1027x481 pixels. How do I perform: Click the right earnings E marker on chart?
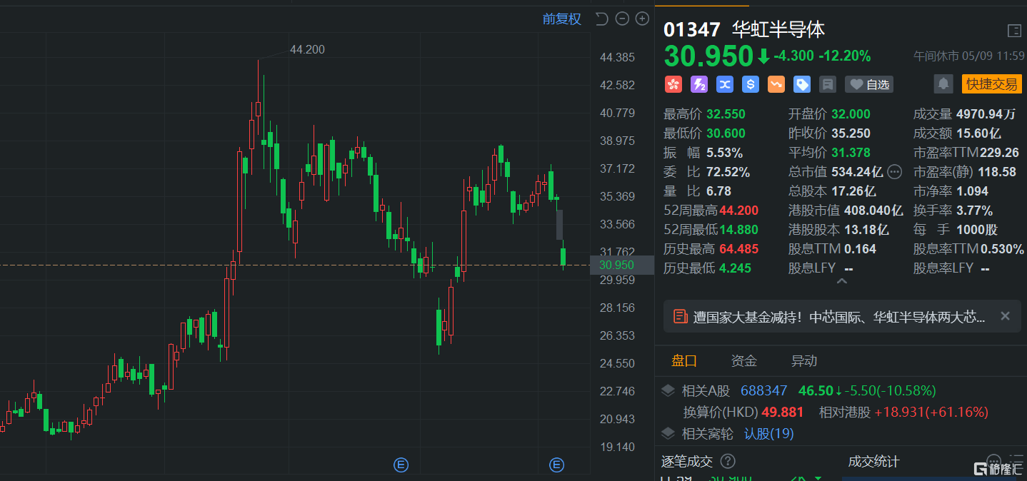(x=556, y=465)
